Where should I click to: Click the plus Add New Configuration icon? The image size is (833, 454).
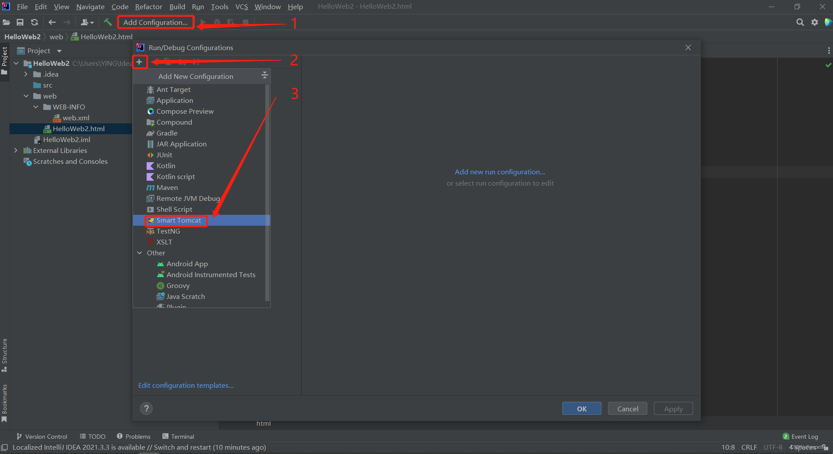tap(139, 62)
